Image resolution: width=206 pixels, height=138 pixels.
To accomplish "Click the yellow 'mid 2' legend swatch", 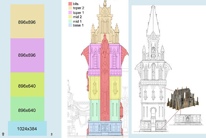I will pos(70,17).
